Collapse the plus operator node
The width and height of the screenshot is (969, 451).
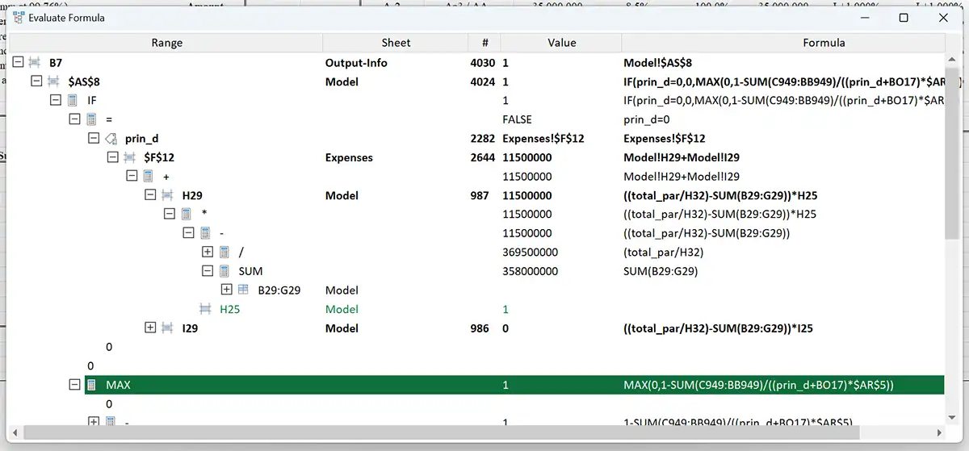pyautogui.click(x=132, y=176)
